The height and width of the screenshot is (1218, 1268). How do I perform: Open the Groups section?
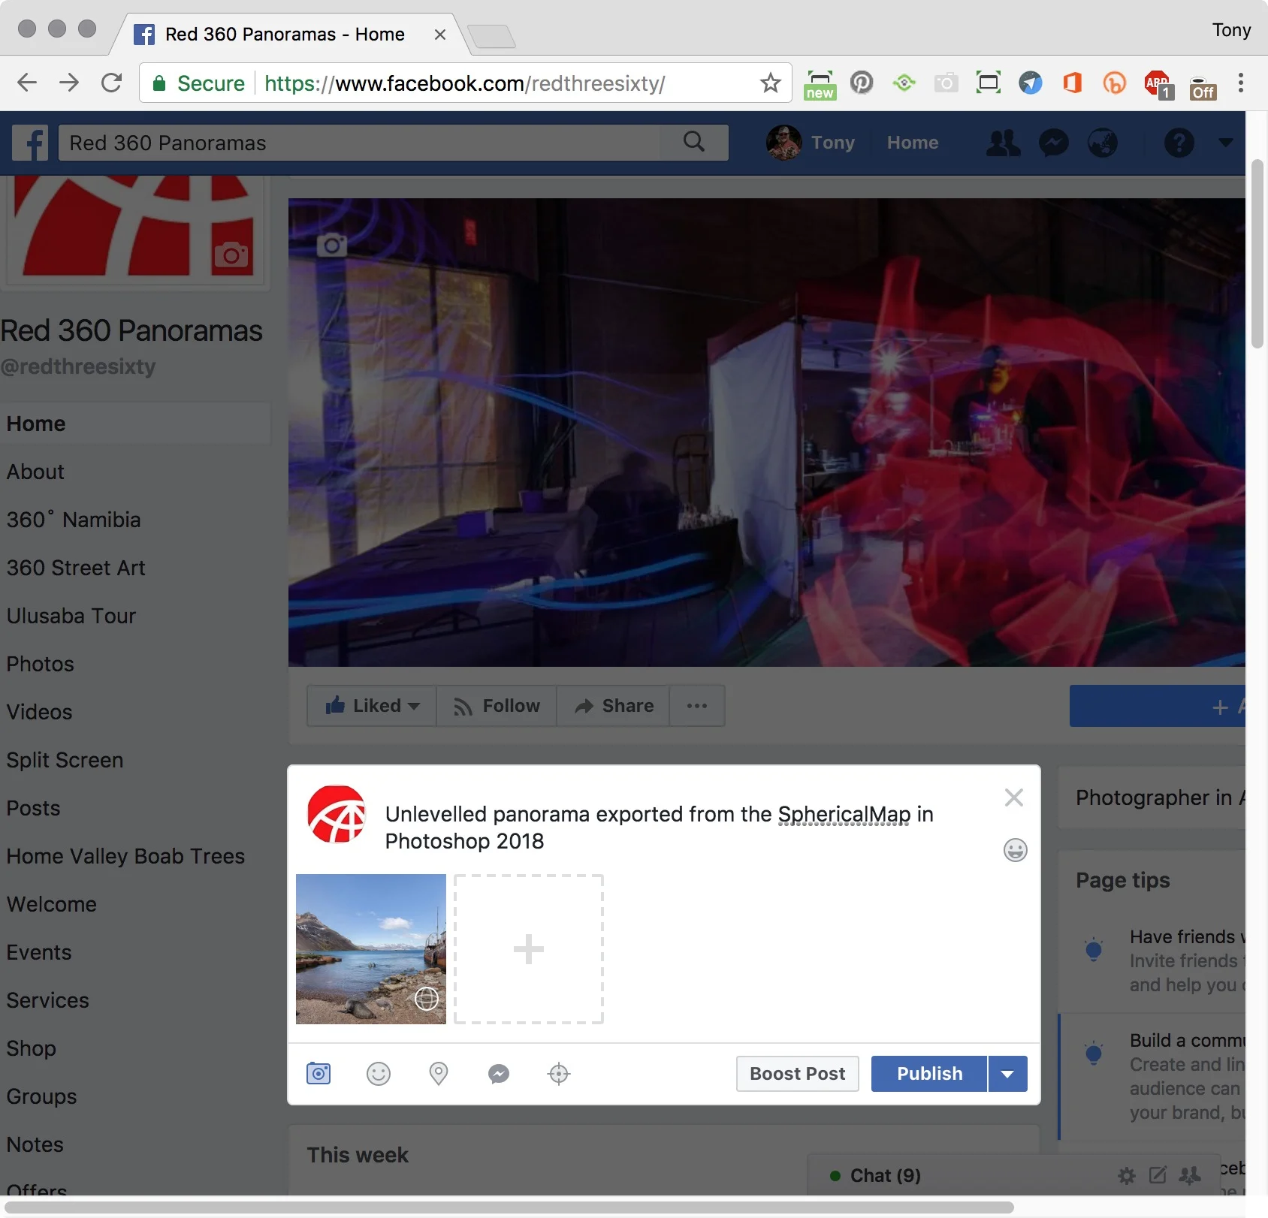coord(42,1096)
